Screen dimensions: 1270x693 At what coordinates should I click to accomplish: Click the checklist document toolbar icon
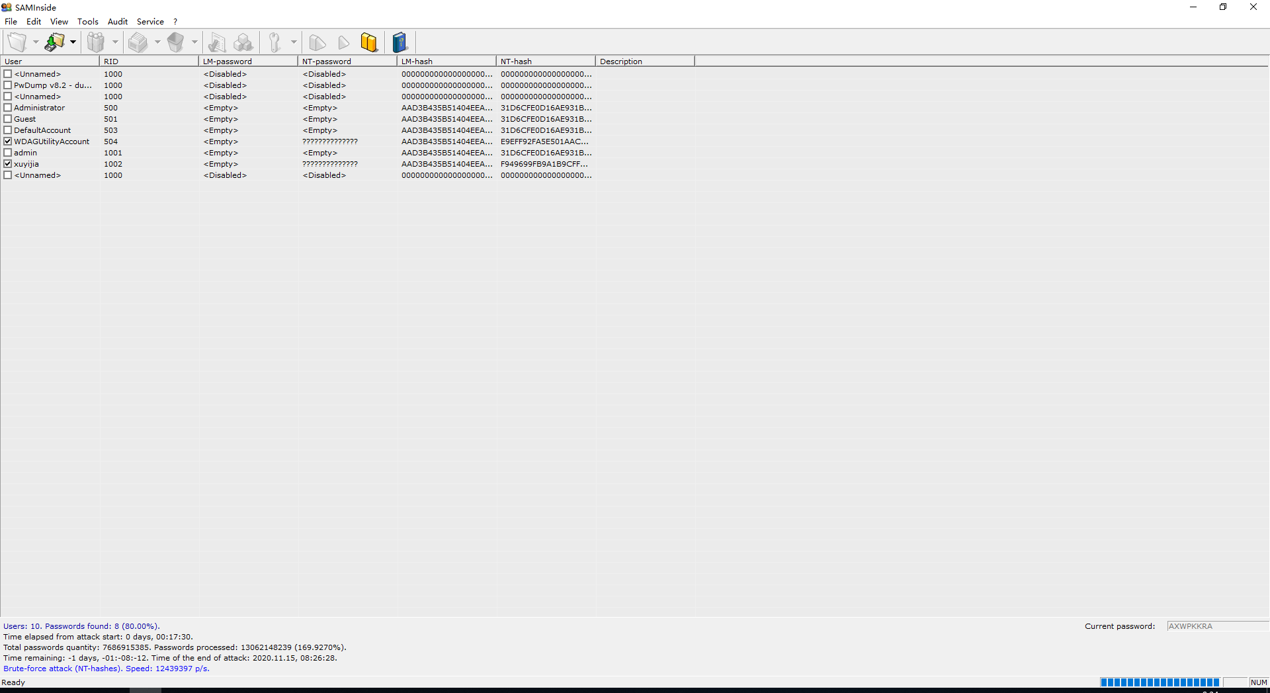click(217, 42)
